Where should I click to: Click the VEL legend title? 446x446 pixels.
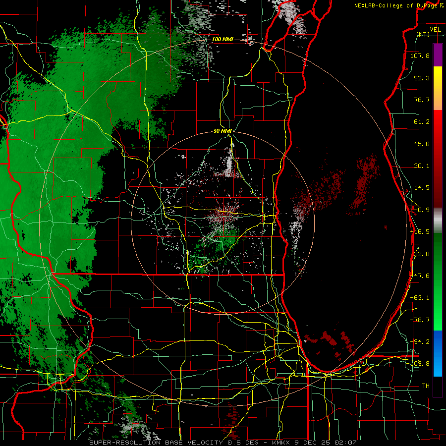click(x=435, y=30)
